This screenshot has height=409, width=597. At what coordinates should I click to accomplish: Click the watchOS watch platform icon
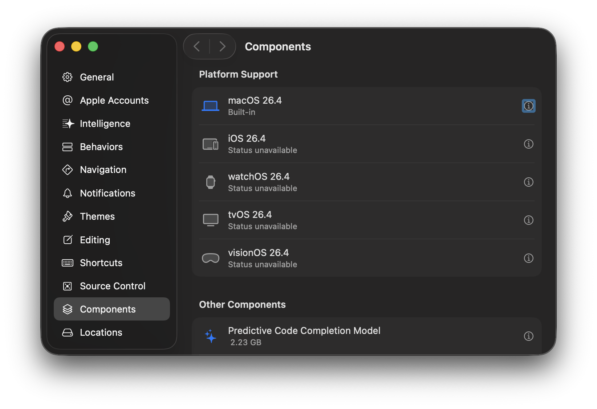[x=211, y=182]
